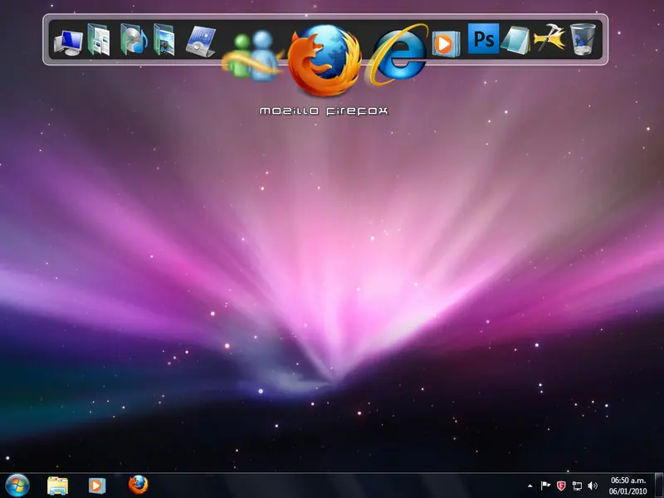Open the network tray icon

pos(577,486)
